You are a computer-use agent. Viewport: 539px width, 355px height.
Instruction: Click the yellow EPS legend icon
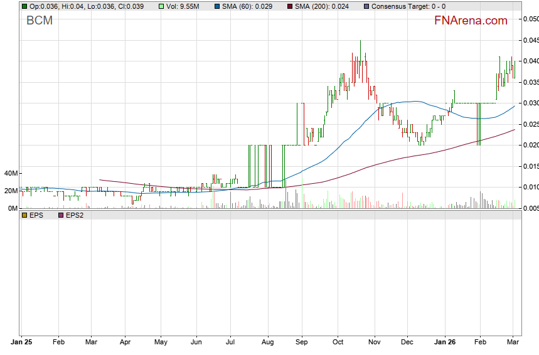click(24, 215)
